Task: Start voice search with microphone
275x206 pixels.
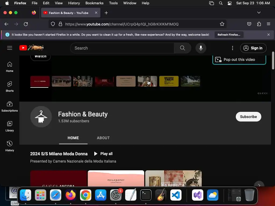Action: [201, 48]
